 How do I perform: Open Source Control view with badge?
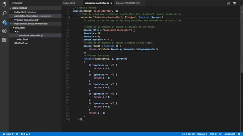point(4,22)
